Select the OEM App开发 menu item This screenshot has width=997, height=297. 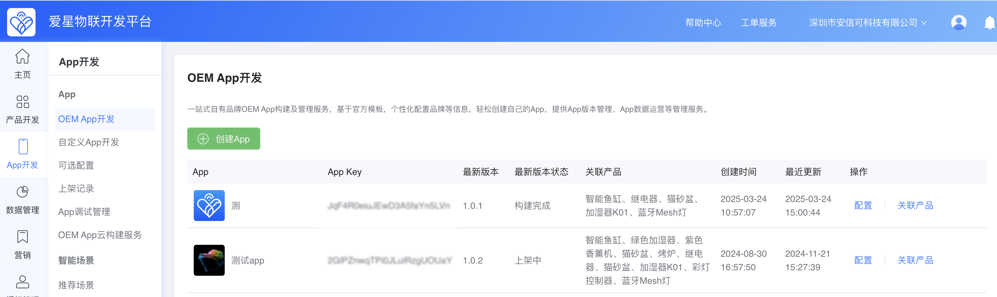(x=105, y=119)
